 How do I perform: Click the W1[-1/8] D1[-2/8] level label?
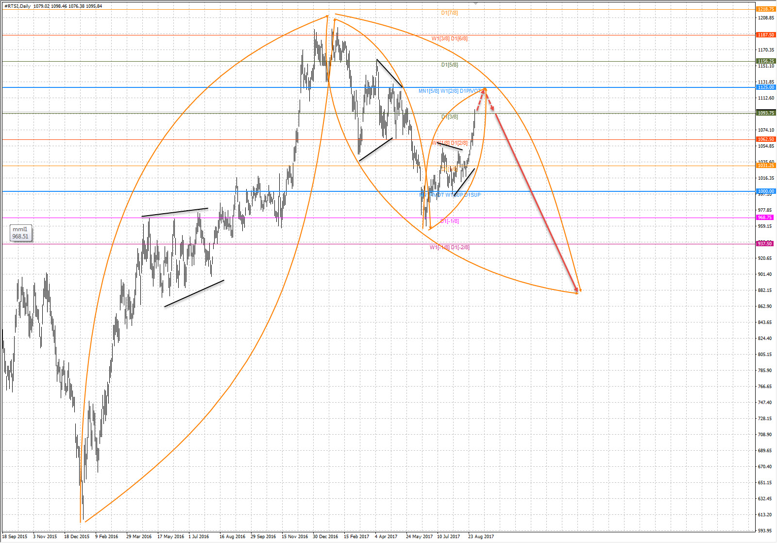[x=450, y=247]
